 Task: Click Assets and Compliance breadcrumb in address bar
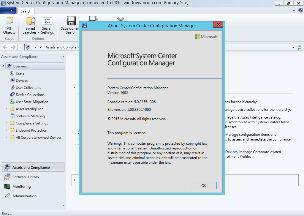tap(62, 47)
